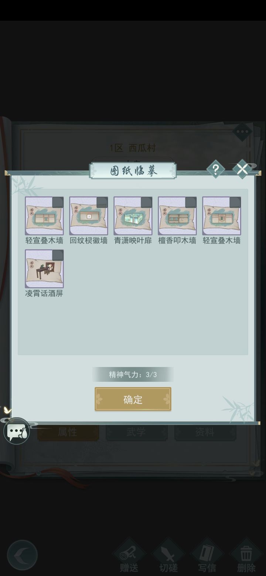Open the chat bubble icon
Image resolution: width=266 pixels, height=576 pixels.
[x=17, y=431]
